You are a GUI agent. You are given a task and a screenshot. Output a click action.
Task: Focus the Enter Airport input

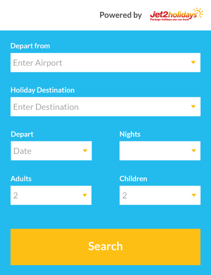[x=105, y=63]
